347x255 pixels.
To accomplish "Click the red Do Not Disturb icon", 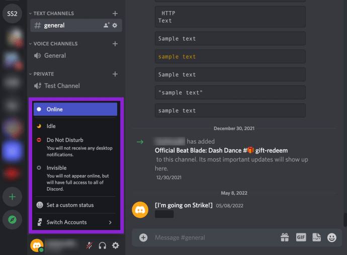I will pyautogui.click(x=39, y=140).
